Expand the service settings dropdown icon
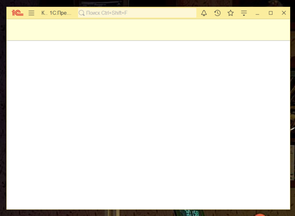The height and width of the screenshot is (216, 295). point(244,13)
